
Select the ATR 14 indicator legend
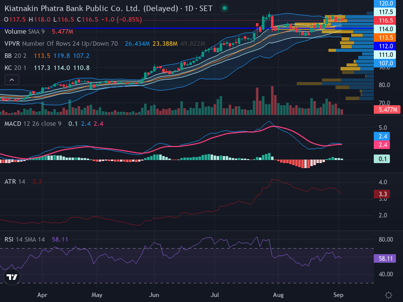(x=15, y=182)
